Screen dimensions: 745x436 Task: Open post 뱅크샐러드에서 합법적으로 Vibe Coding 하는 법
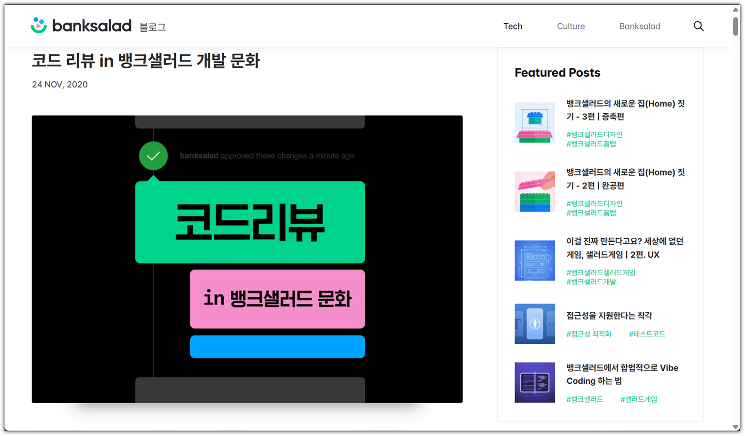(622, 375)
